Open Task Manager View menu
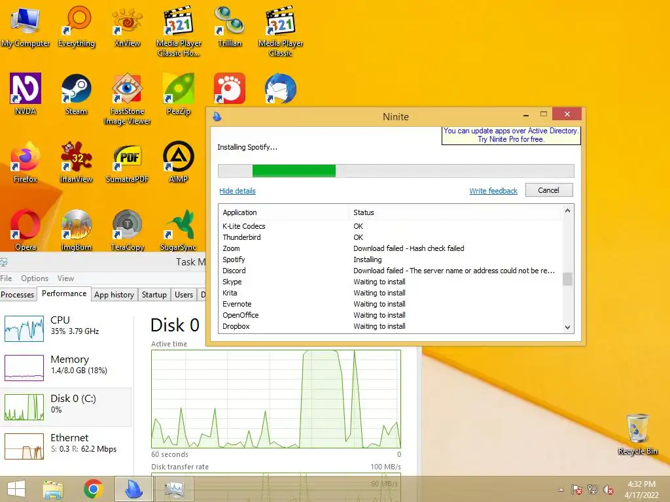The image size is (670, 502). click(66, 278)
